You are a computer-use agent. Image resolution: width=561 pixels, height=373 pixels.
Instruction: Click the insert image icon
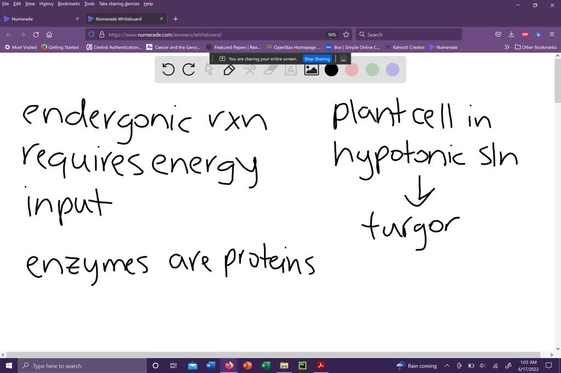(x=311, y=69)
